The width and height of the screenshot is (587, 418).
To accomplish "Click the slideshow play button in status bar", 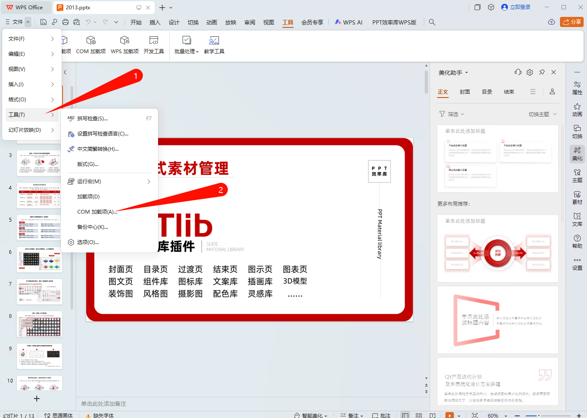I will point(450,415).
